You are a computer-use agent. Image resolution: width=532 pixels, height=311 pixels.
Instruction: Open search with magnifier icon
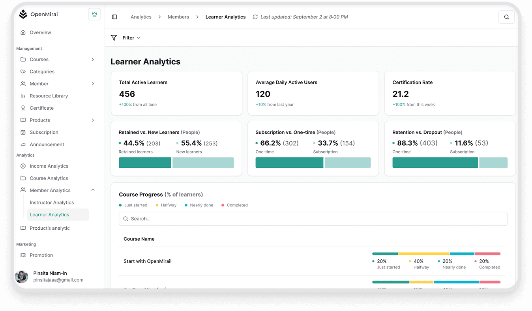[x=506, y=17]
